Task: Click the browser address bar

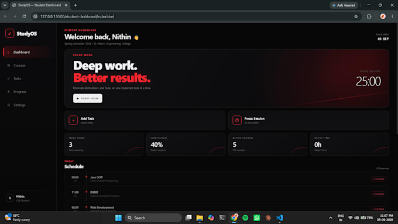Action: [195, 16]
